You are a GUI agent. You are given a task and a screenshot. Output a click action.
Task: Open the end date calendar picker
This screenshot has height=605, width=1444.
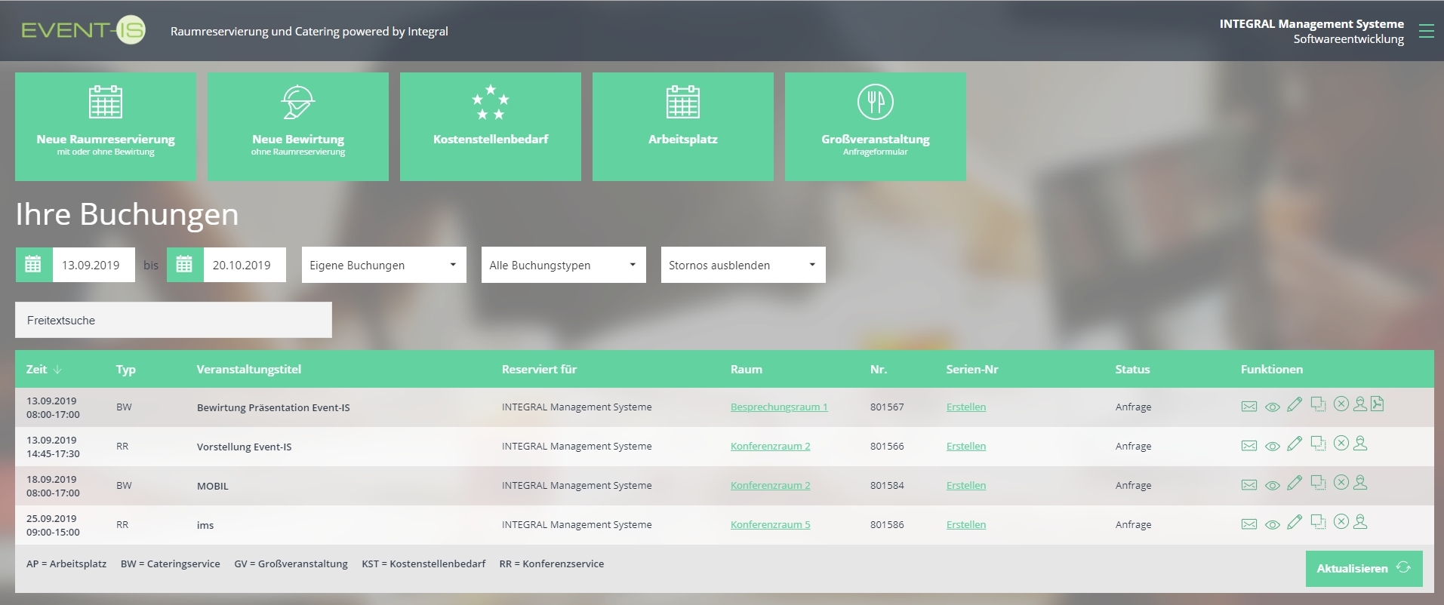click(x=185, y=265)
